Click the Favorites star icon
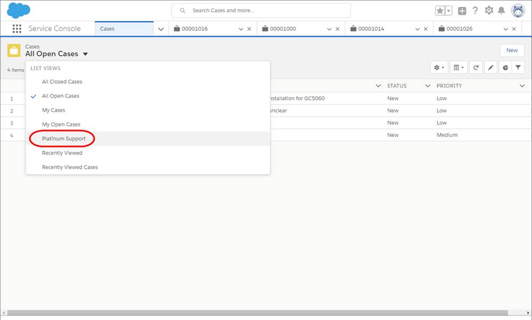 tap(440, 11)
